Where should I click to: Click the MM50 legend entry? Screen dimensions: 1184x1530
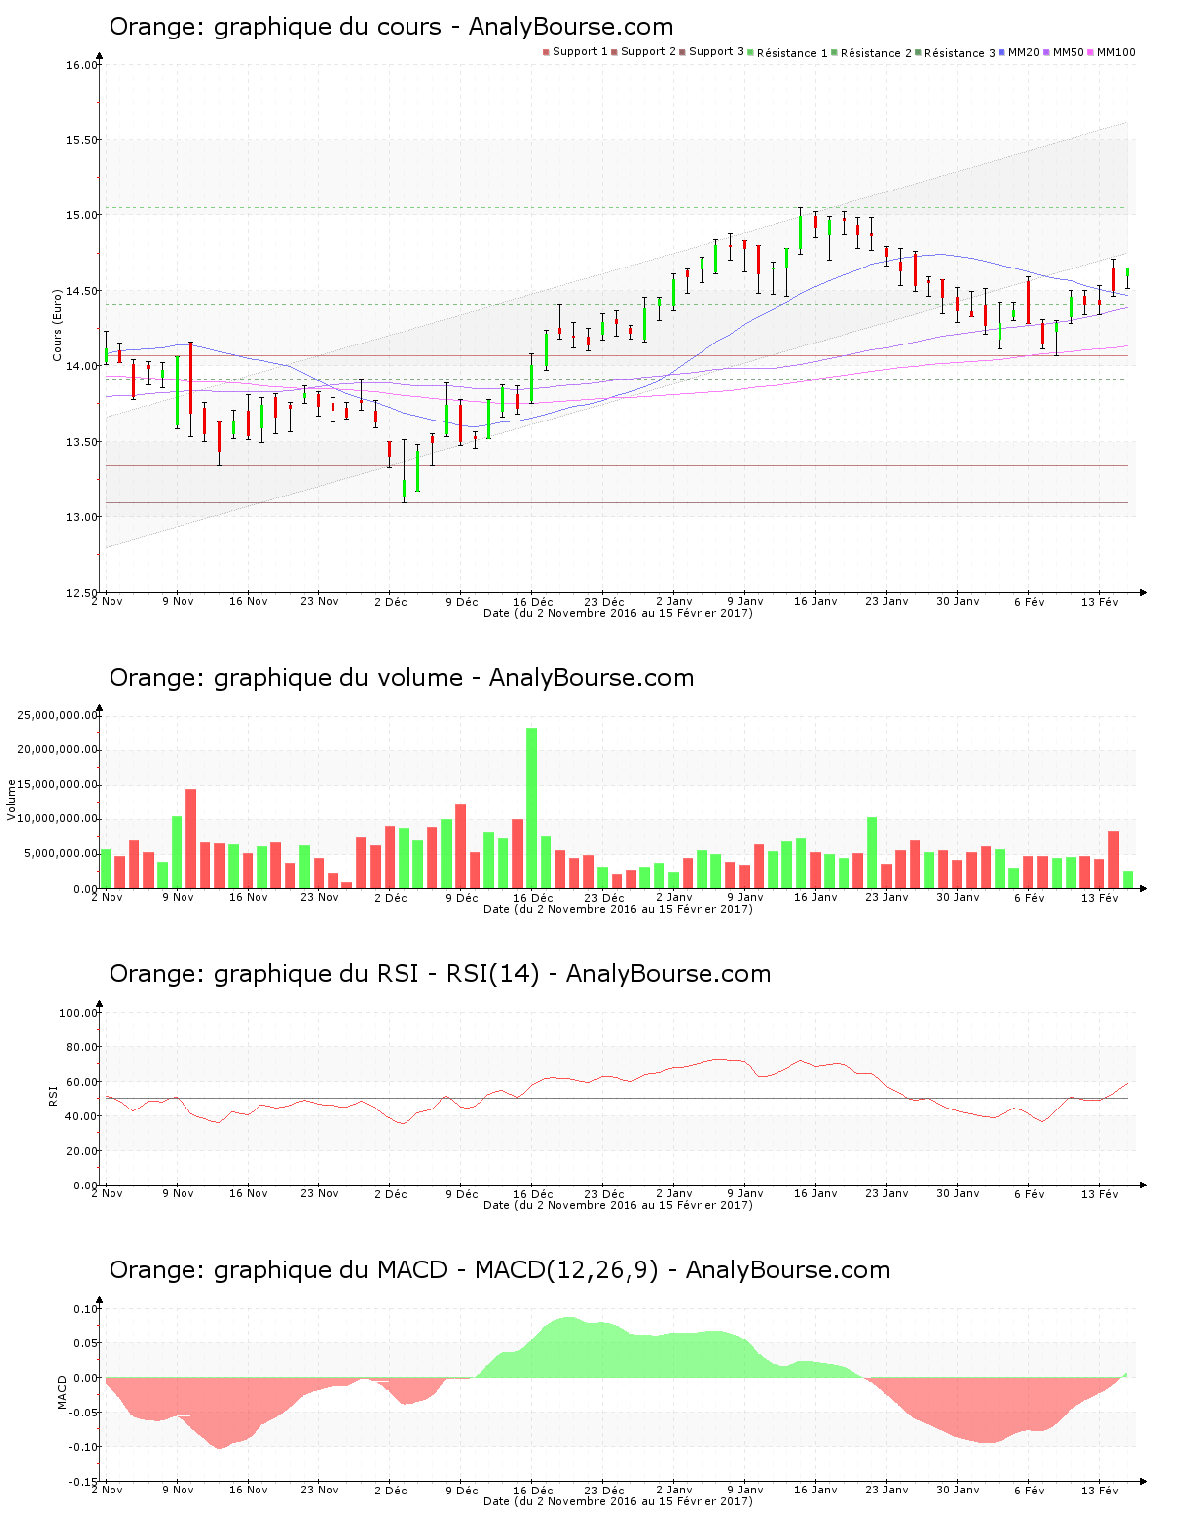tap(1064, 52)
